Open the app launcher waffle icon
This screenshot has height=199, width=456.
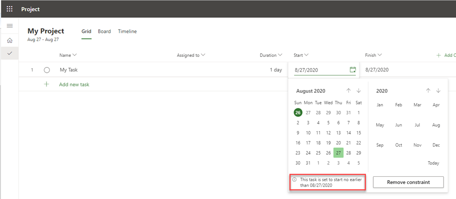click(x=9, y=9)
